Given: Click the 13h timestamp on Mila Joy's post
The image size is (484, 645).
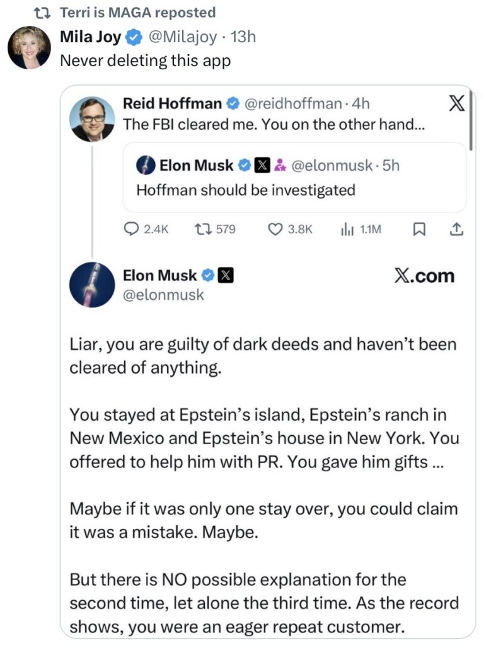Looking at the screenshot, I should click(244, 38).
